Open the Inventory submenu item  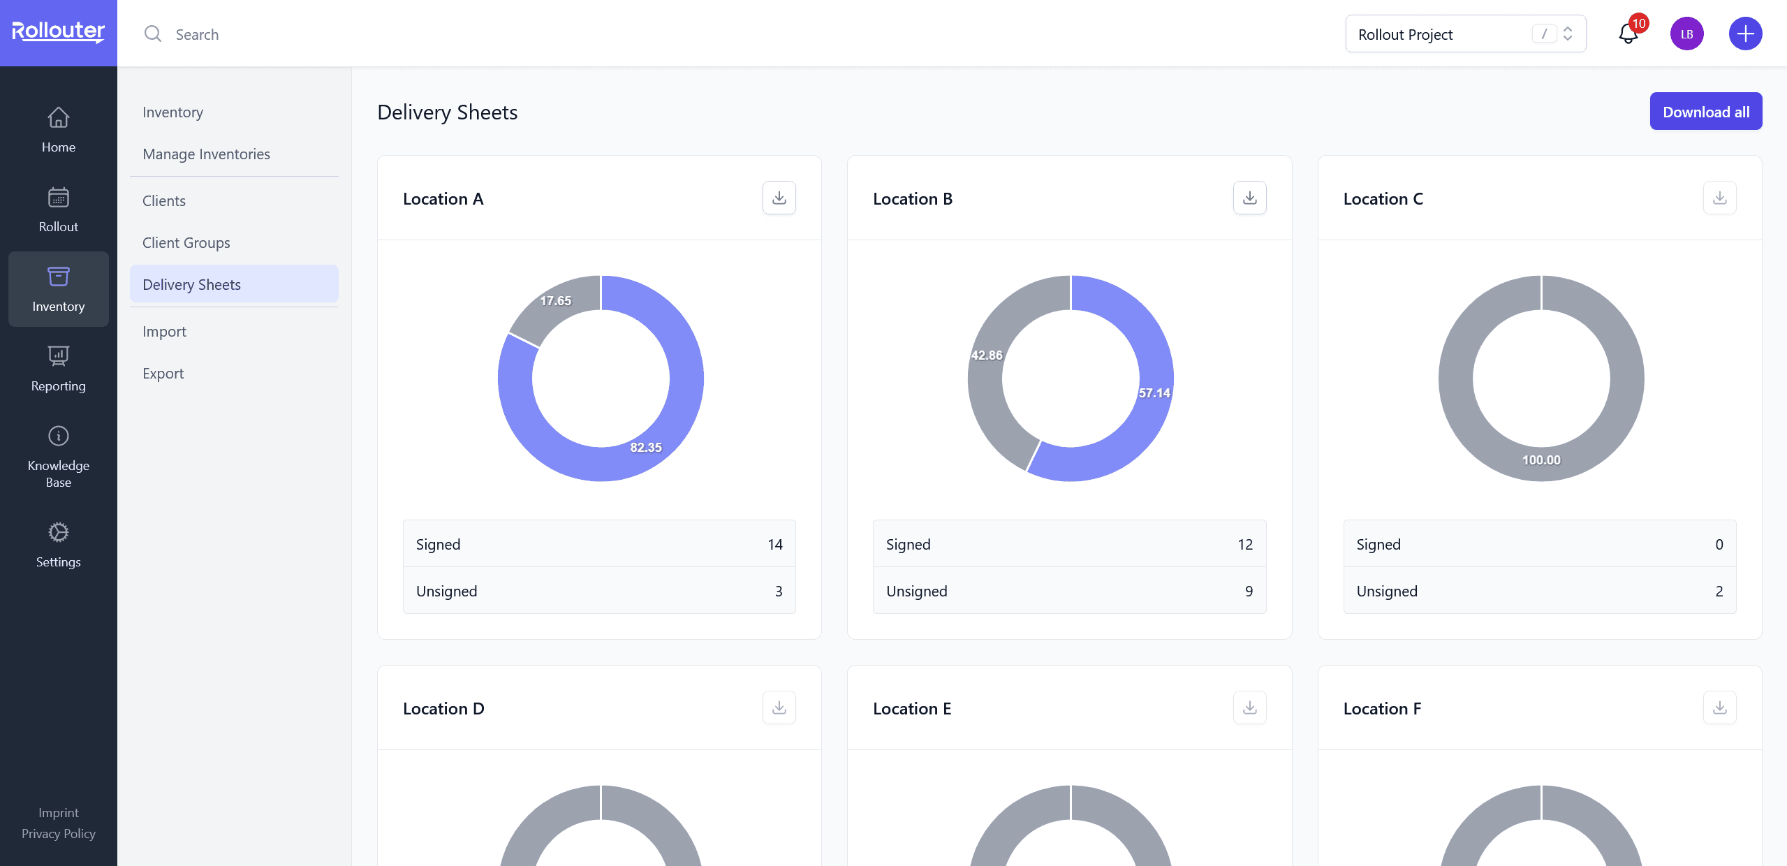(234, 112)
